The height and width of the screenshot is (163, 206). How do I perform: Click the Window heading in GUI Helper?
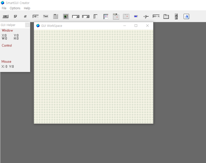[7, 30]
